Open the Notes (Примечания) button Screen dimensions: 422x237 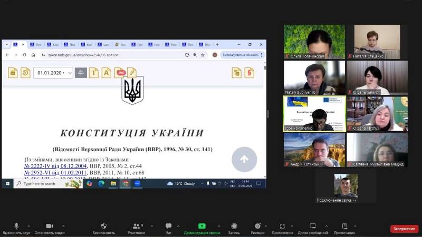[x=344, y=229]
